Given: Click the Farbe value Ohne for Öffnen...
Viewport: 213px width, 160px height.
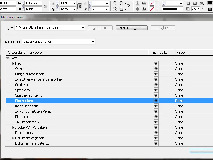Looking at the screenshot, I should [179, 69].
